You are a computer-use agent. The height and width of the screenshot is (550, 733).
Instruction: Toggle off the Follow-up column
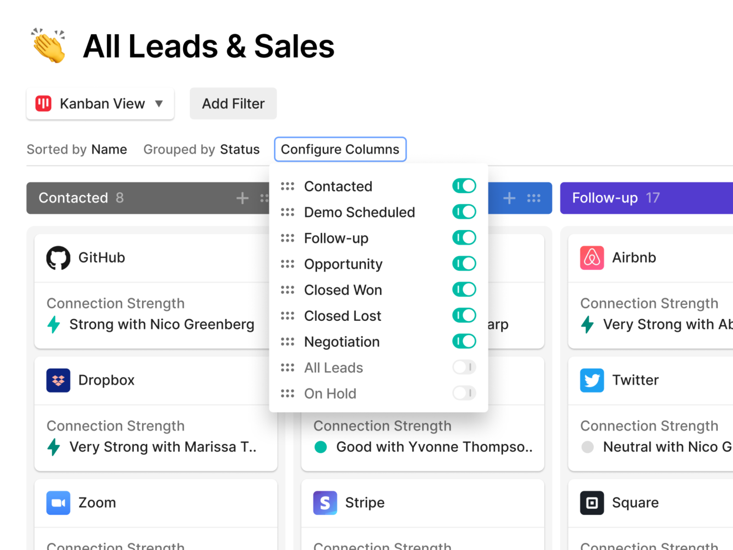[464, 237]
